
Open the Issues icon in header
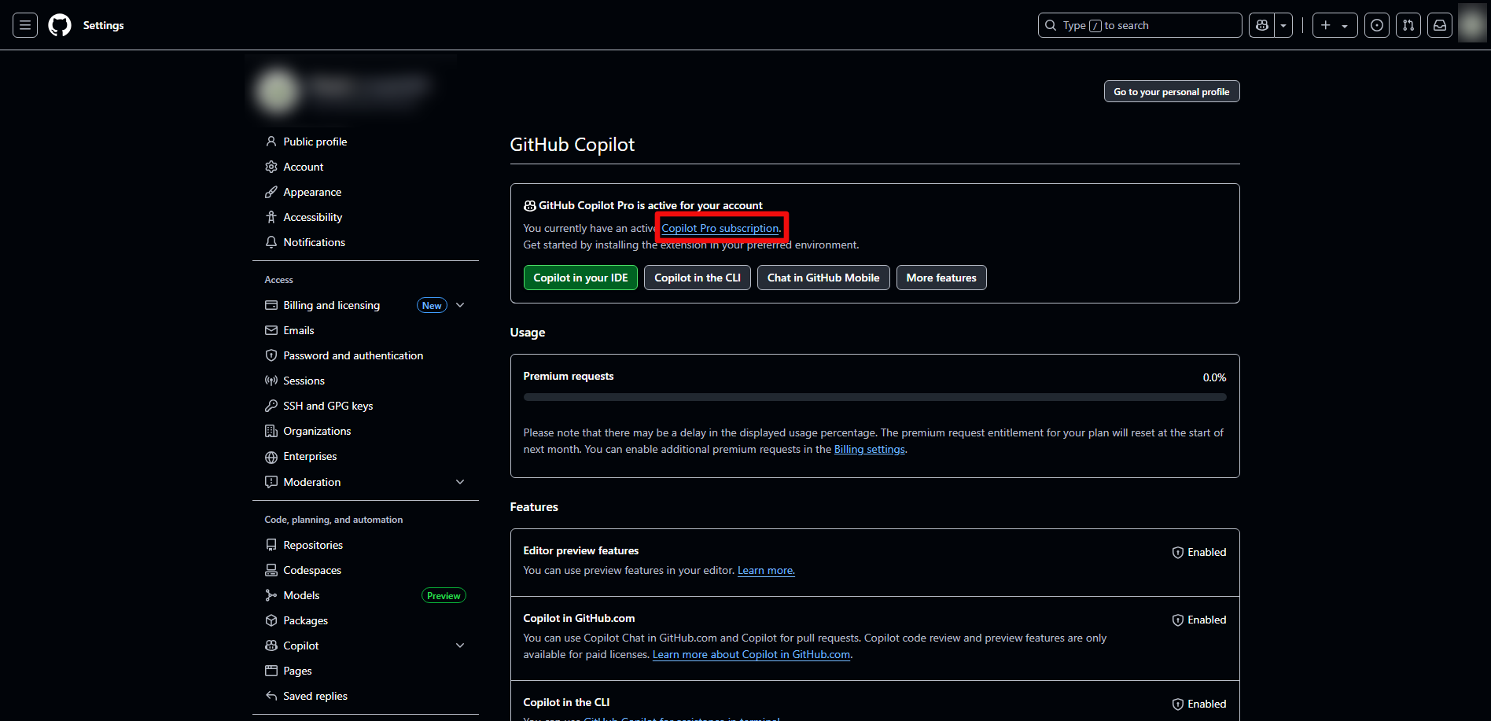pyautogui.click(x=1377, y=25)
